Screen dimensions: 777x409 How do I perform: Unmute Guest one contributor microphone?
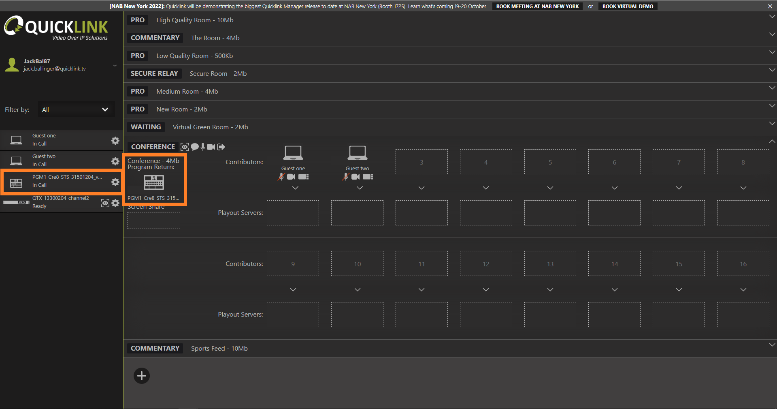pyautogui.click(x=281, y=177)
